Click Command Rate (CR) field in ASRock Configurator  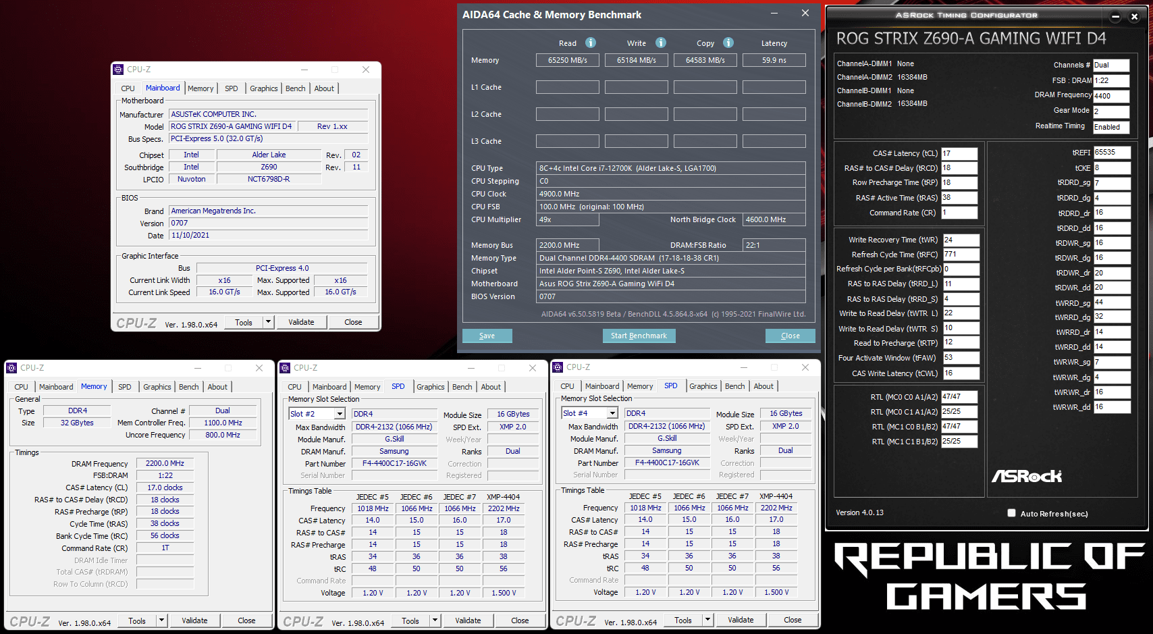959,213
